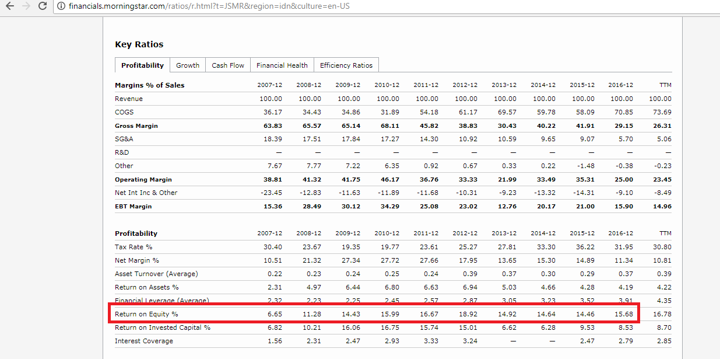Screen dimensions: 720x359
Task: Click the 2012-12 header in Profitability table
Action: click(x=465, y=233)
